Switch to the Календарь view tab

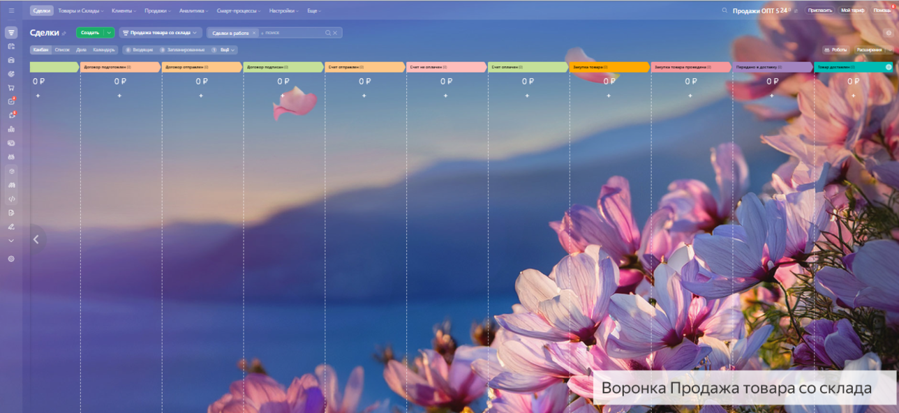(104, 50)
